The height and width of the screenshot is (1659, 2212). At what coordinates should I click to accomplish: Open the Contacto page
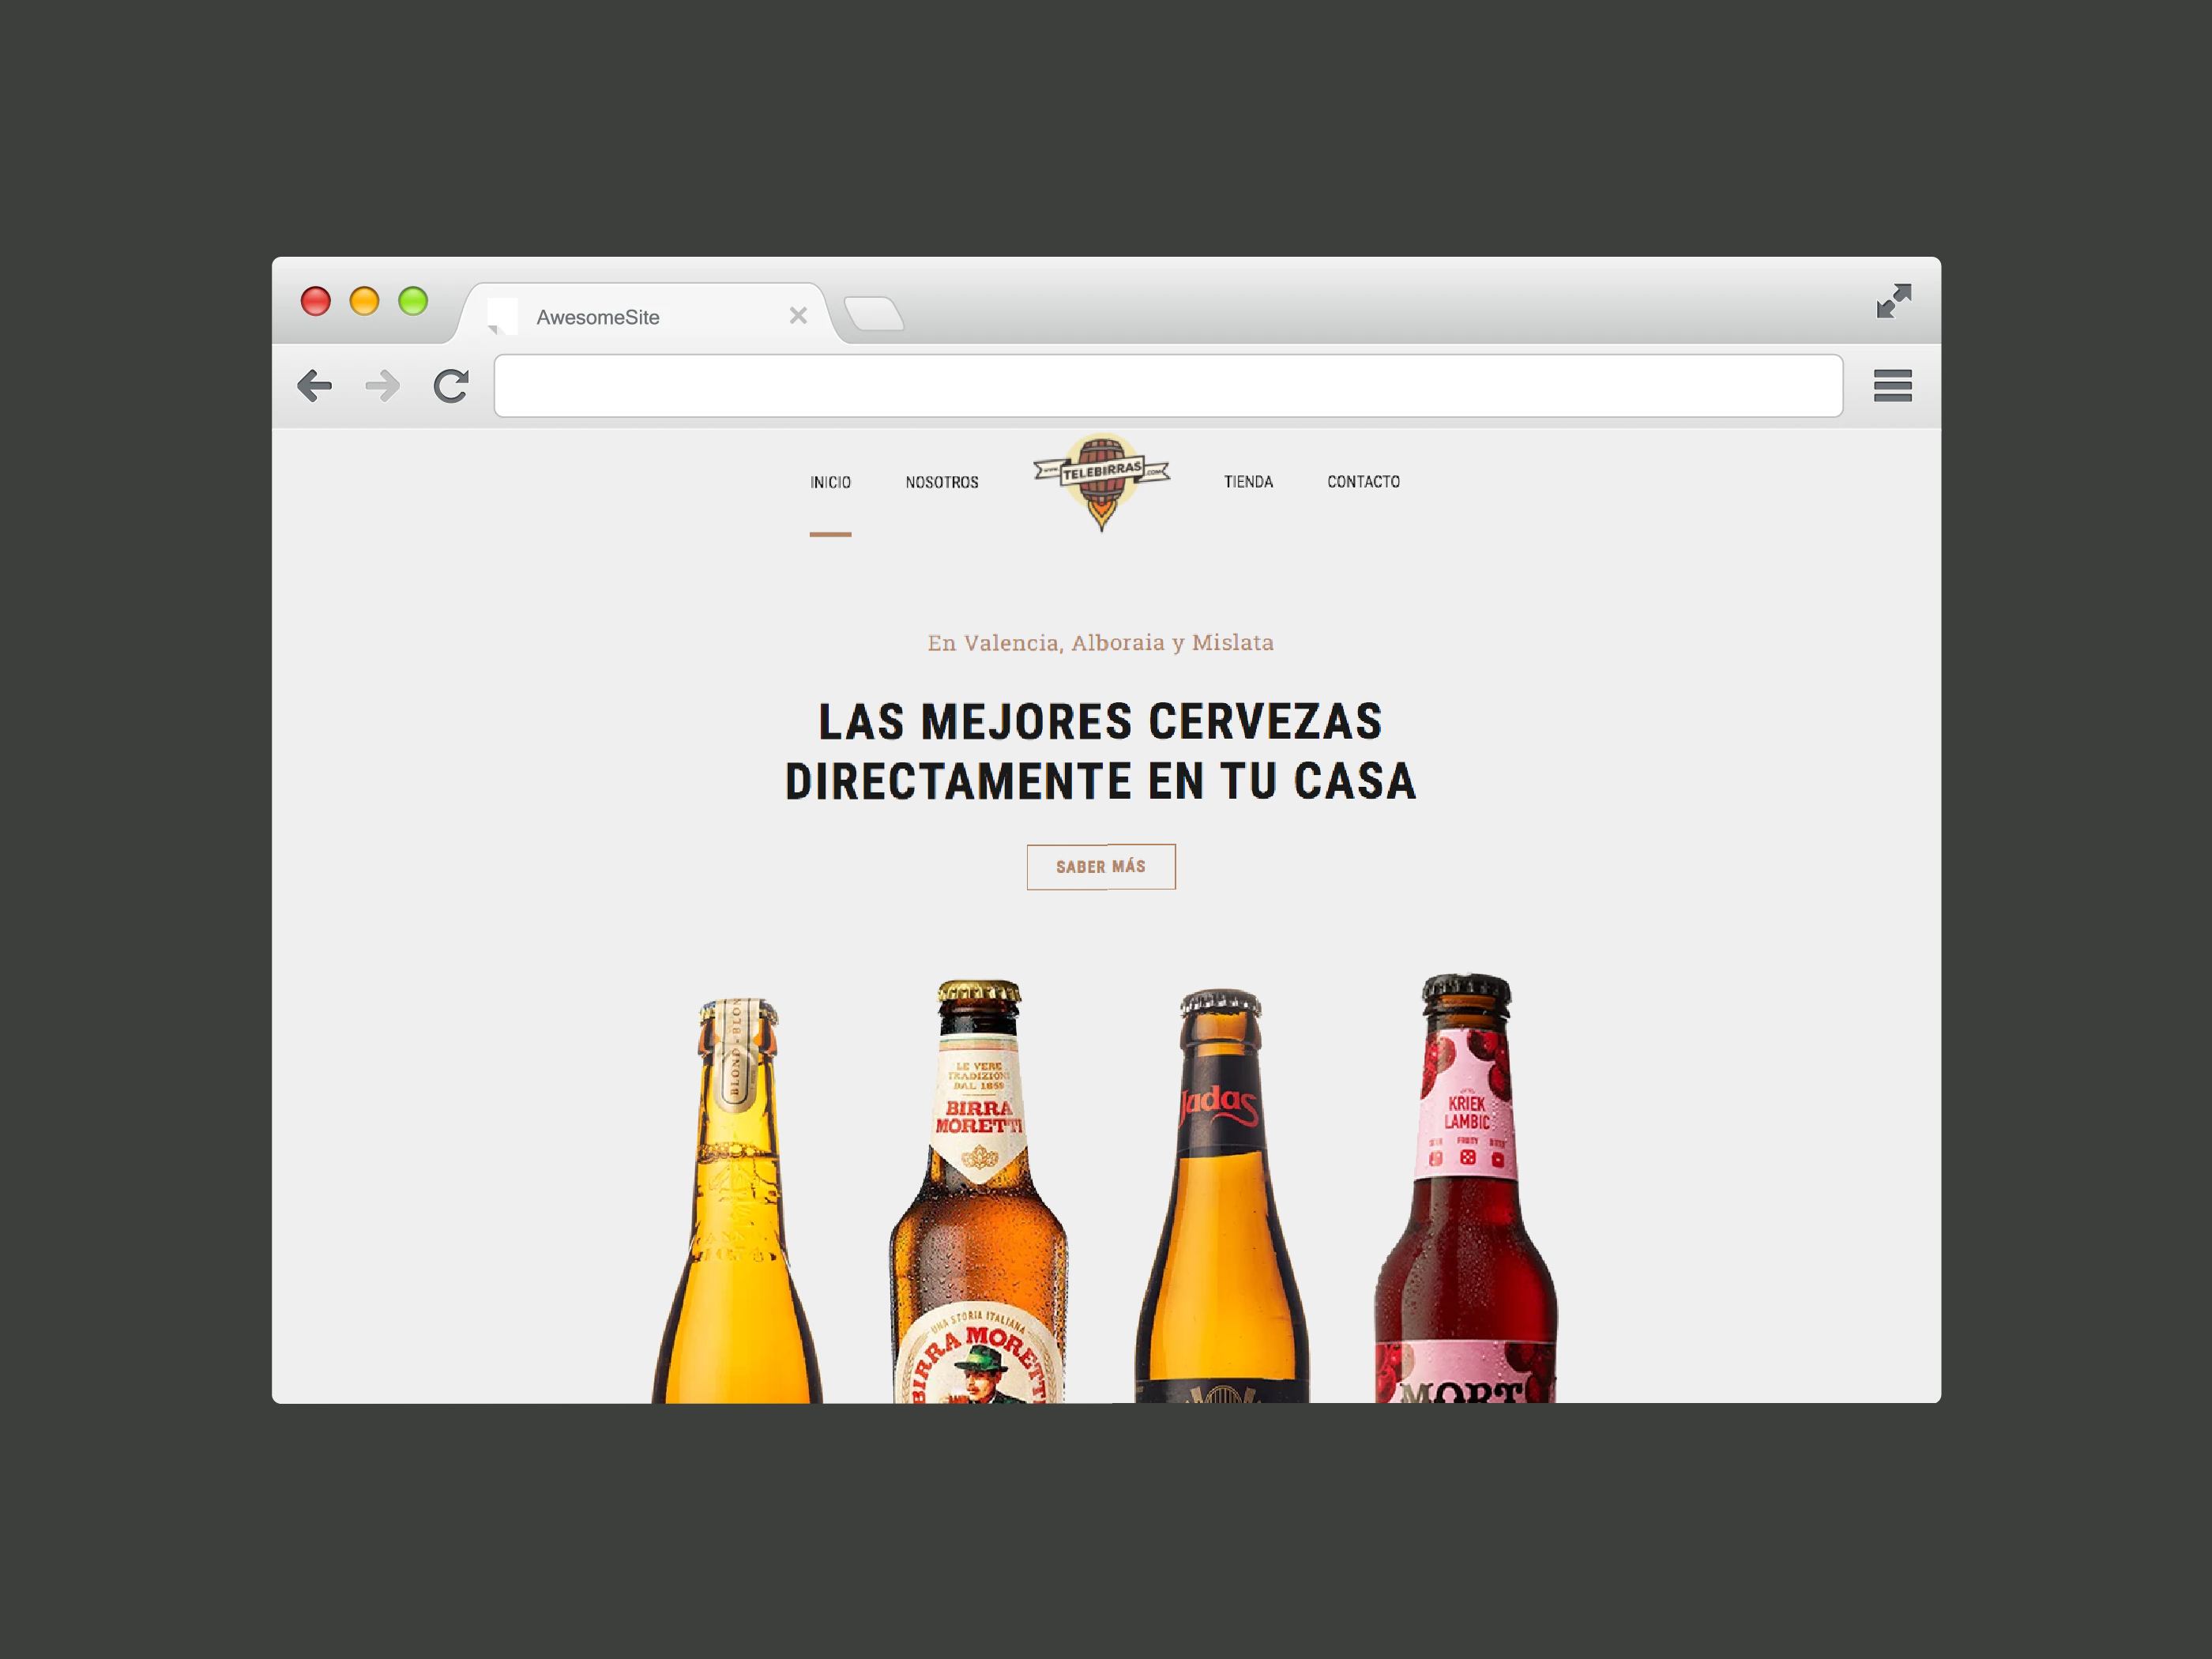(1363, 482)
